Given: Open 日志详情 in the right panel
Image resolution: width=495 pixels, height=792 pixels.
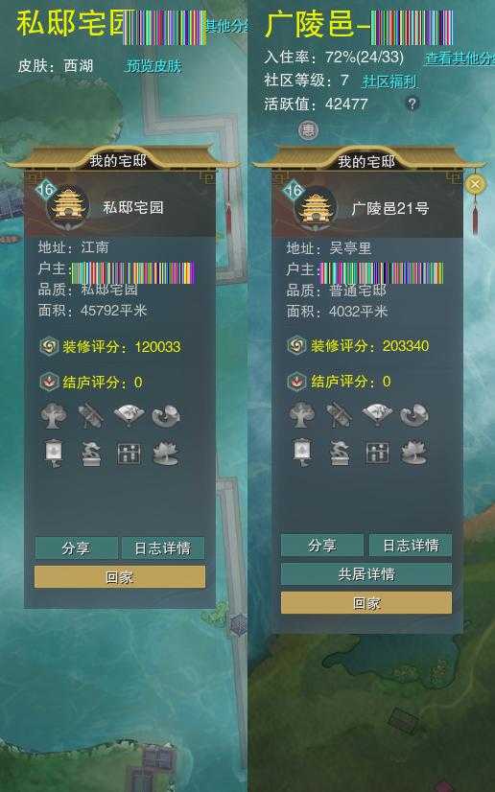Looking at the screenshot, I should tap(411, 546).
